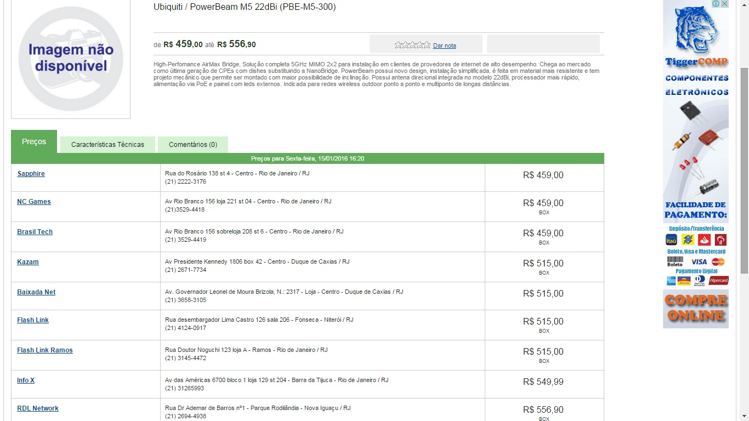Click the TiggerCOMP tiger logo

coord(696,30)
